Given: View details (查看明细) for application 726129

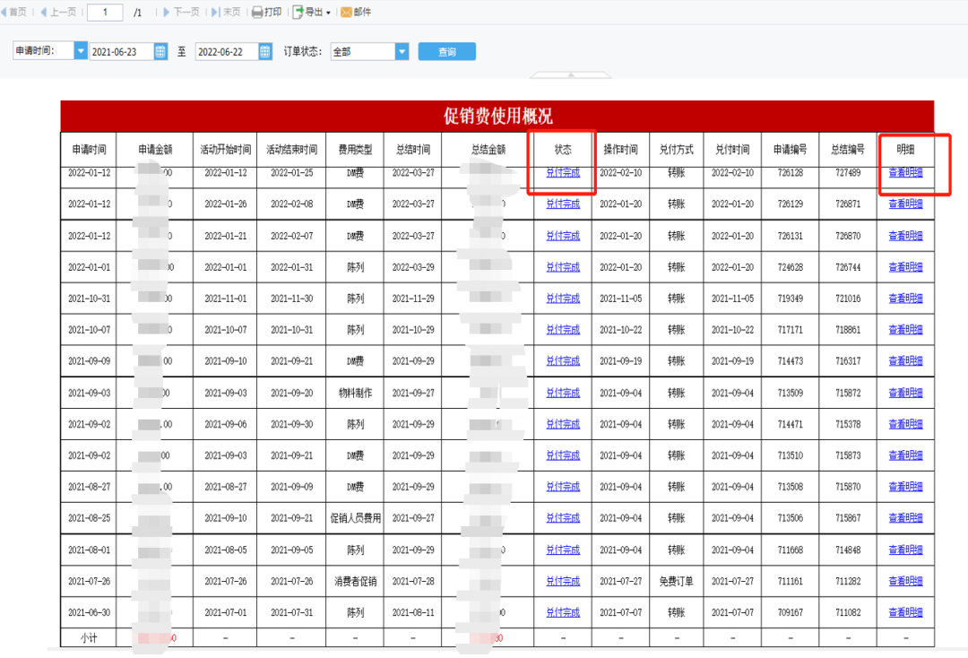Looking at the screenshot, I should point(905,203).
